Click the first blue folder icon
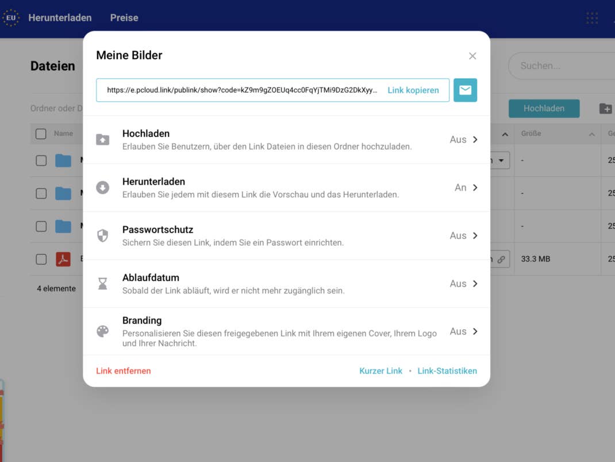Screen dimensions: 615x462 (63, 161)
